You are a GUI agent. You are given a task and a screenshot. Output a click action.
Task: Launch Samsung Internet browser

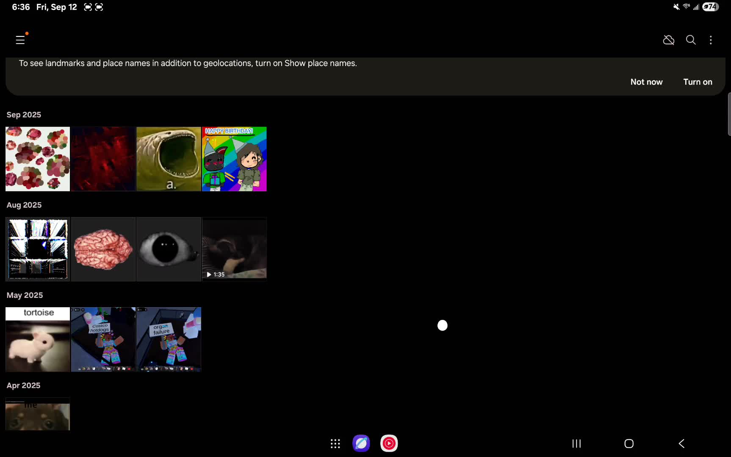[x=361, y=443]
